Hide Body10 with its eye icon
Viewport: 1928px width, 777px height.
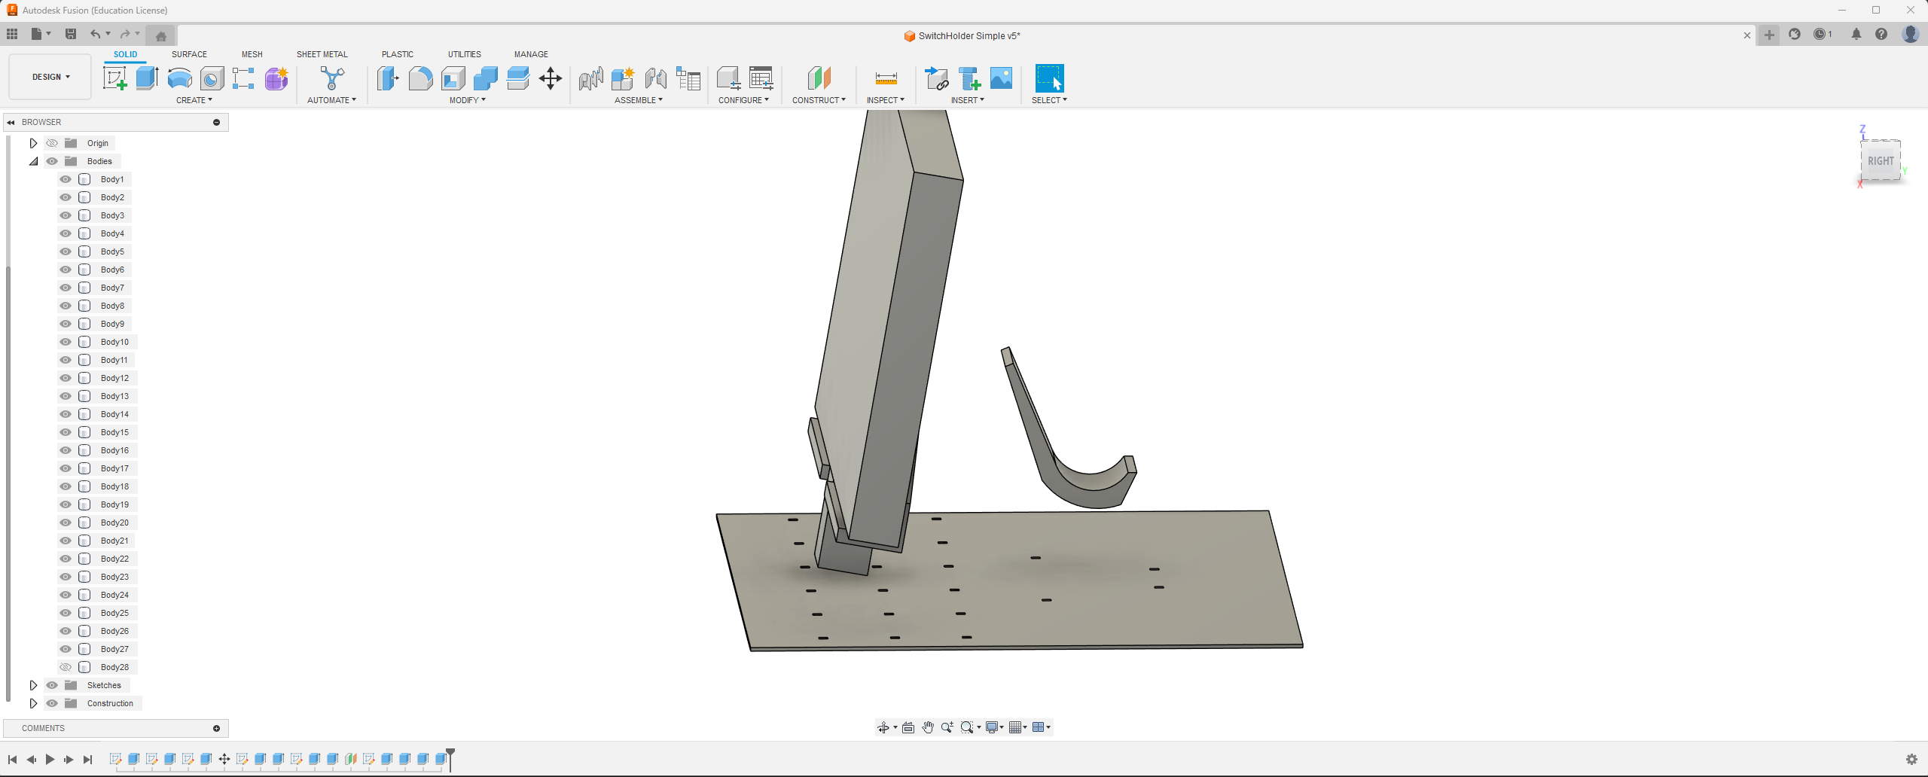(66, 342)
